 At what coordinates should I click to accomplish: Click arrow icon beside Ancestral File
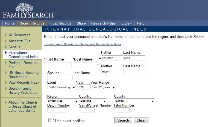(6, 41)
